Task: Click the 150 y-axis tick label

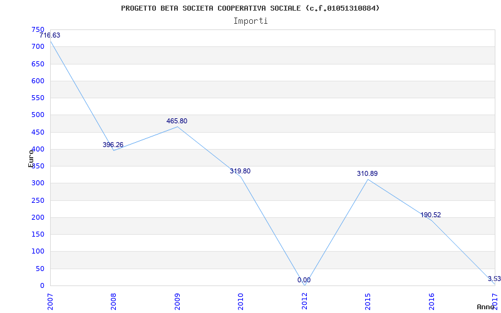Action: [38, 234]
